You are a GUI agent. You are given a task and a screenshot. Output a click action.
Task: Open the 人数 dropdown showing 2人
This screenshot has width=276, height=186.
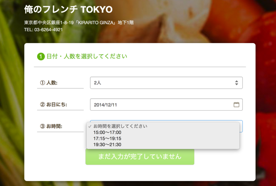(x=166, y=83)
